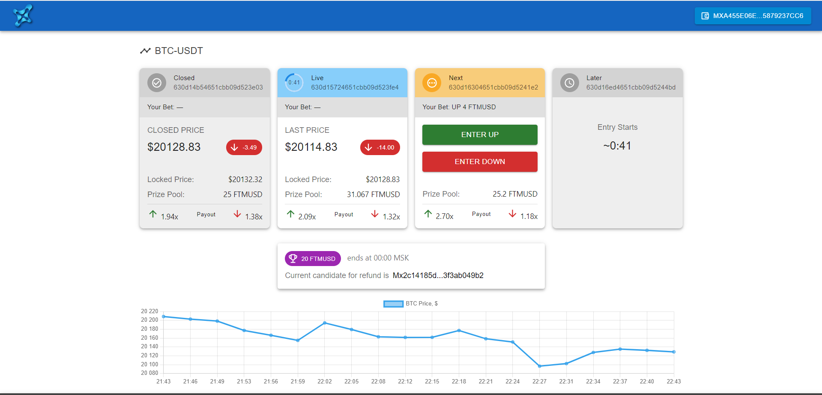Click the ENTER DOWN button
Image resolution: width=822 pixels, height=395 pixels.
tap(480, 162)
